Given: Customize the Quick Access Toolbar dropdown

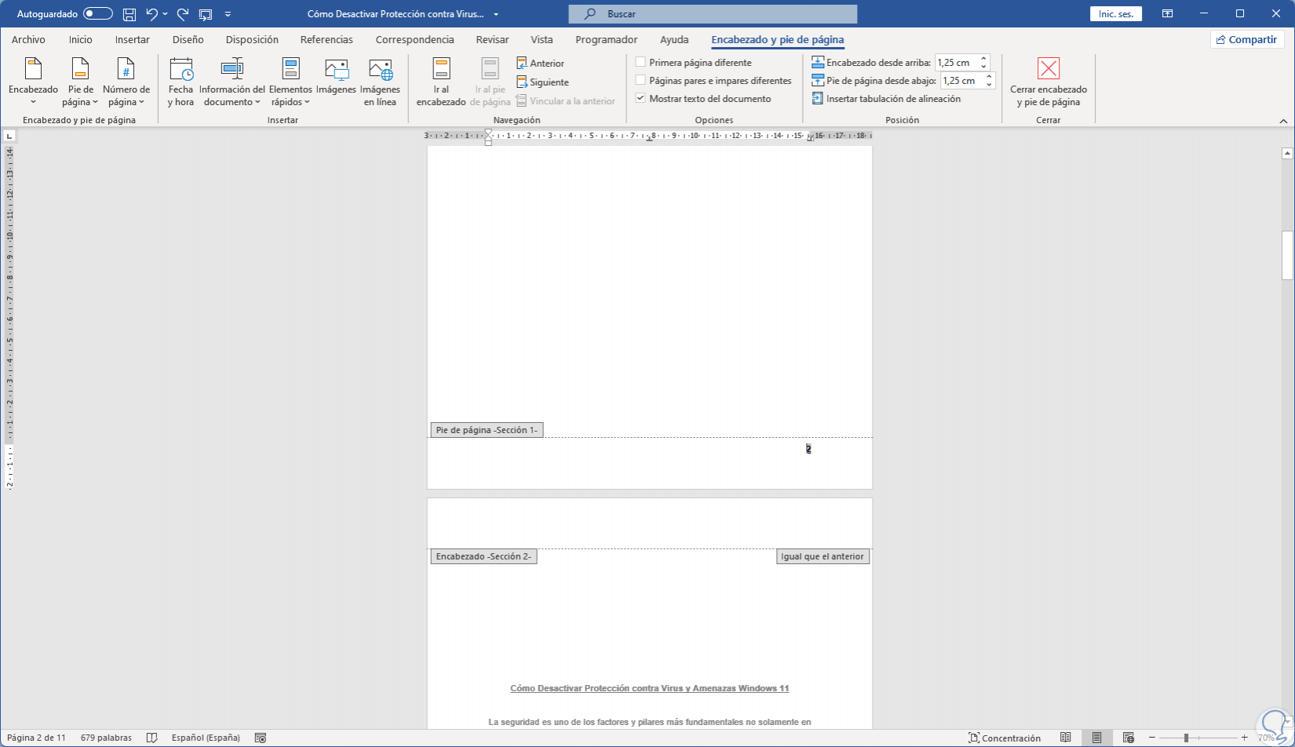Looking at the screenshot, I should pyautogui.click(x=228, y=14).
